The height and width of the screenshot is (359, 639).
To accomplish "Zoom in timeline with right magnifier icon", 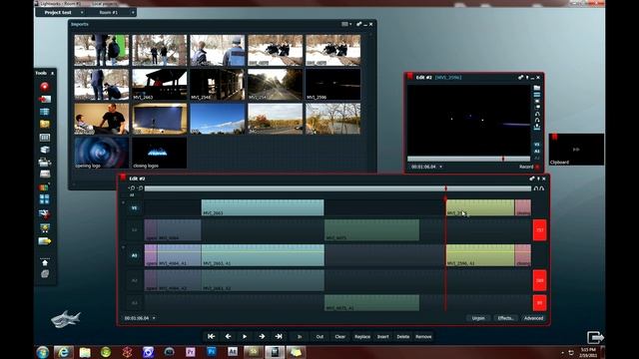I will 140,188.
